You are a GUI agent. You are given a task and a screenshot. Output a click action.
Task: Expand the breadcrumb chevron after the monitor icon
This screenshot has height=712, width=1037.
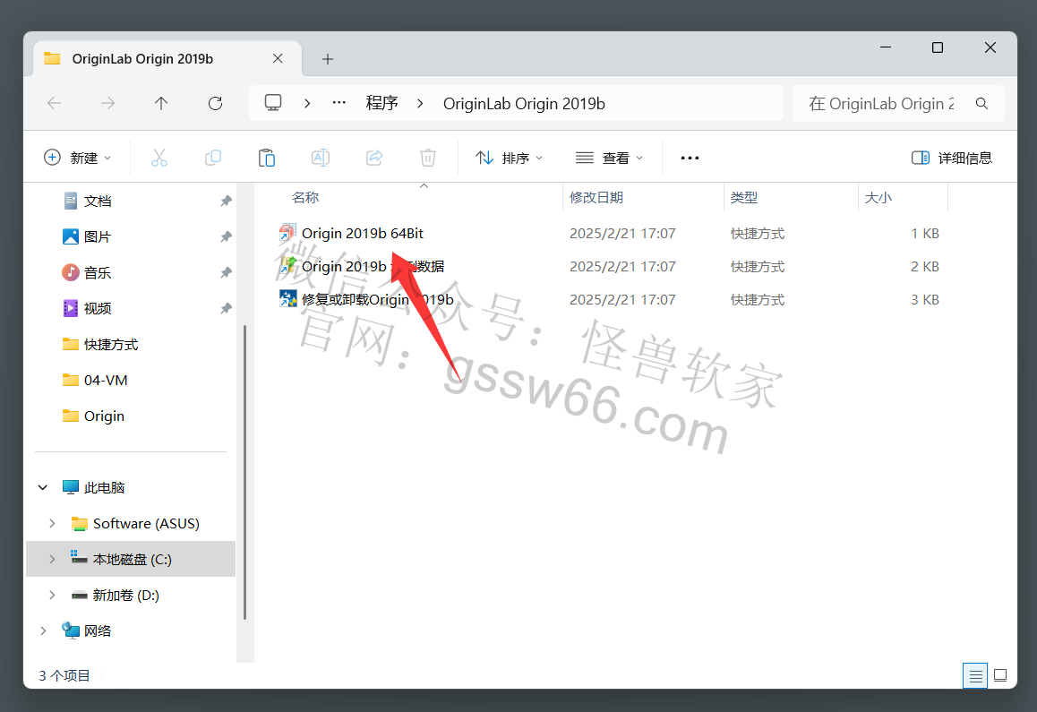coord(307,103)
